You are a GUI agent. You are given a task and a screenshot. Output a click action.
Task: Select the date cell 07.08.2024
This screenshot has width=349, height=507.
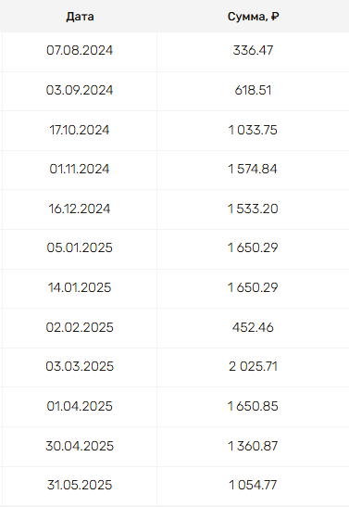[80, 50]
